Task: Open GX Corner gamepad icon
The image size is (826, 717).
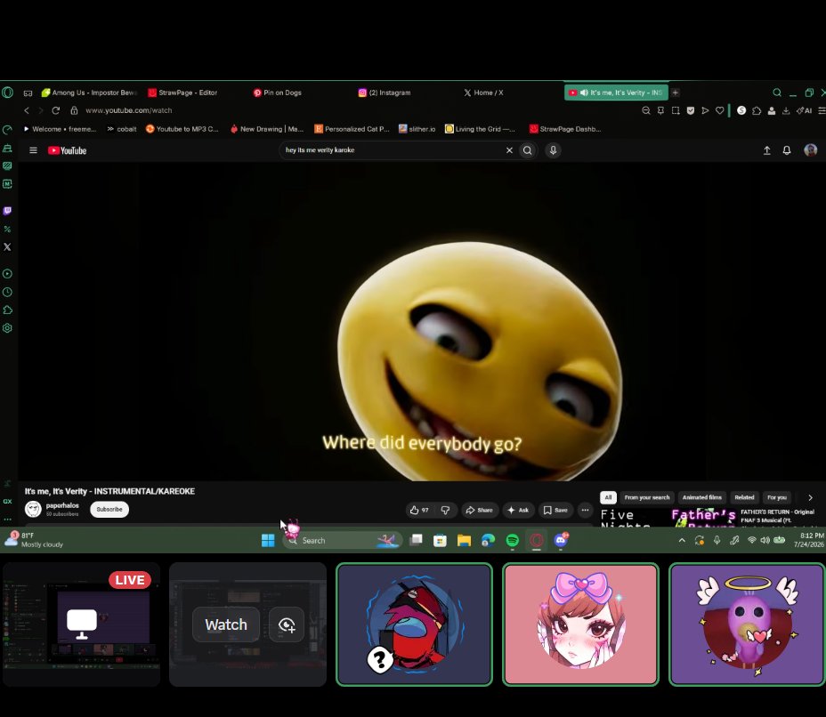Action: (x=28, y=93)
